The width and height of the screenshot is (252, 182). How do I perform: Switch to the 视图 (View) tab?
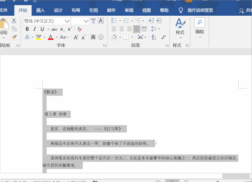click(146, 10)
